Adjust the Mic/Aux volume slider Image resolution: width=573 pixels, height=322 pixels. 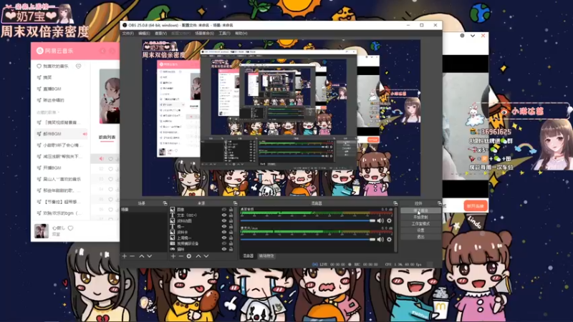308,240
